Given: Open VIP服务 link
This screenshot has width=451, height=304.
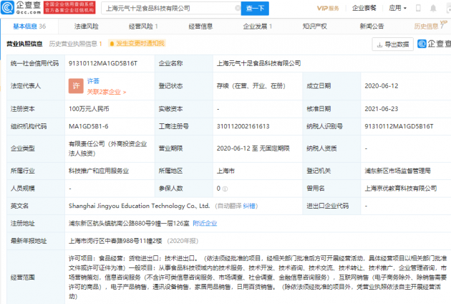Looking at the screenshot, I should (x=328, y=9).
